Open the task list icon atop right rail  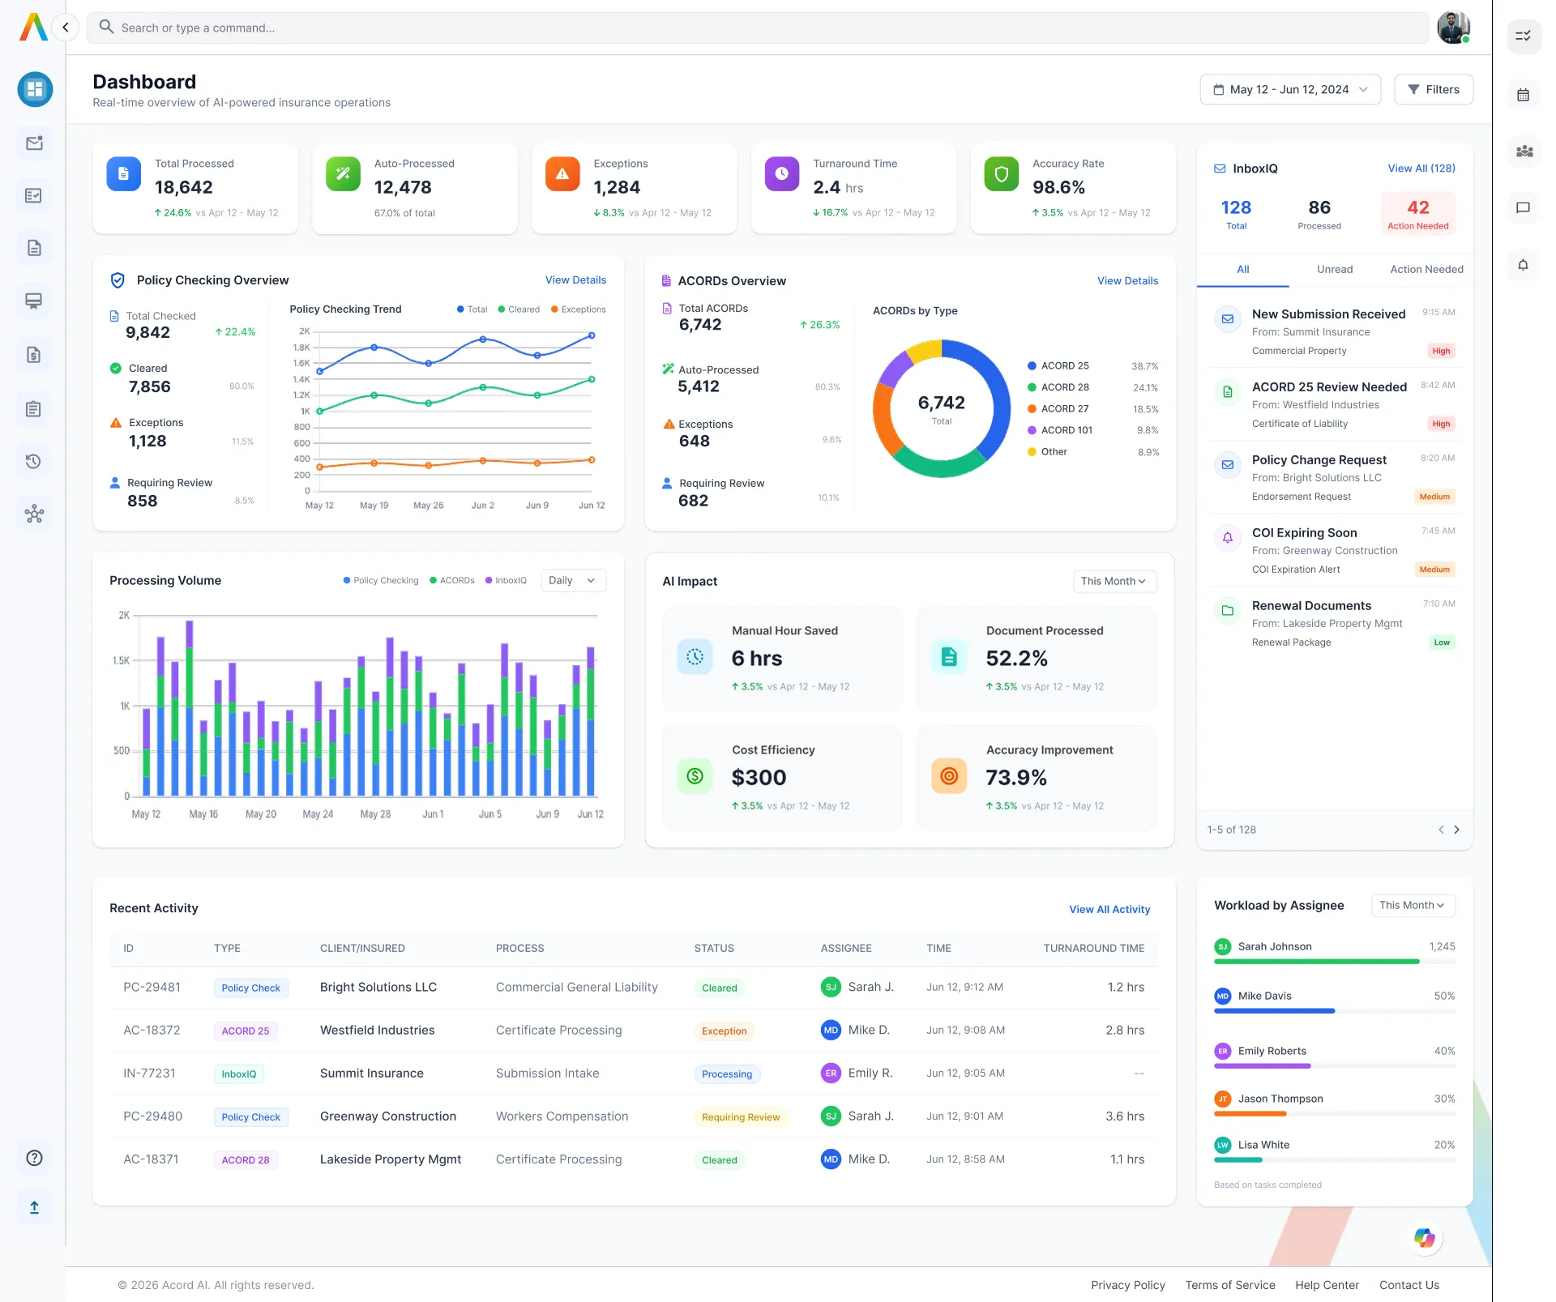pos(1524,36)
